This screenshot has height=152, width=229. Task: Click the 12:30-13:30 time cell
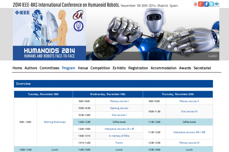click(x=154, y=143)
